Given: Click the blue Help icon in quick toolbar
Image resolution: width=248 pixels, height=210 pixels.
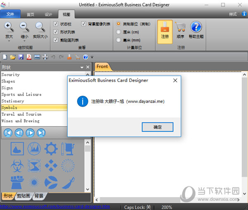Looking at the screenshot, I should click(86, 57).
